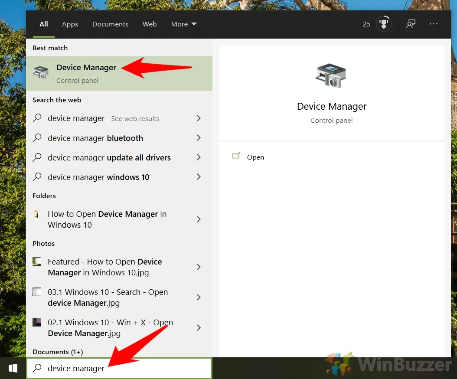Open photo '03.1 Windows 10 - Search - Open device Manager.jpg'
This screenshot has width=457, height=379.
tap(119, 297)
